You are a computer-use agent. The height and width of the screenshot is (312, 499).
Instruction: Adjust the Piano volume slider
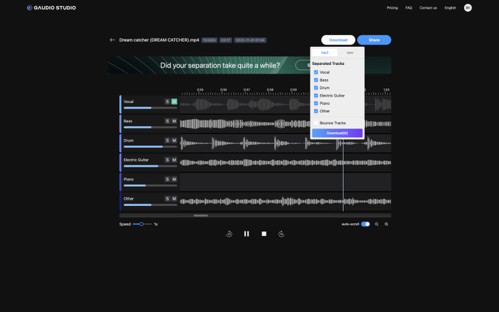tap(151, 185)
